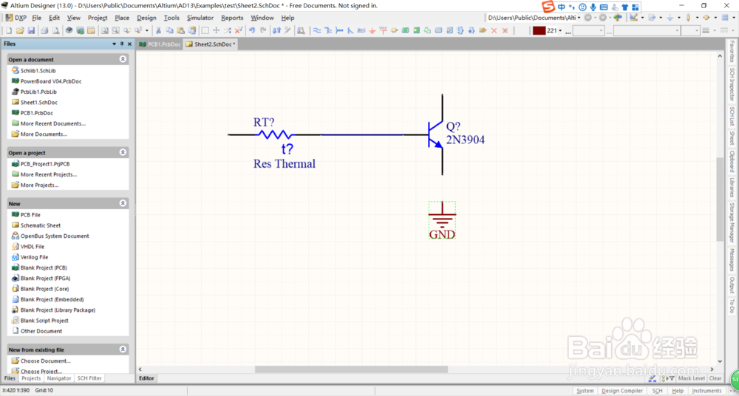739x396 pixels.
Task: Select the VCC Power Port icon
Action: (383, 30)
